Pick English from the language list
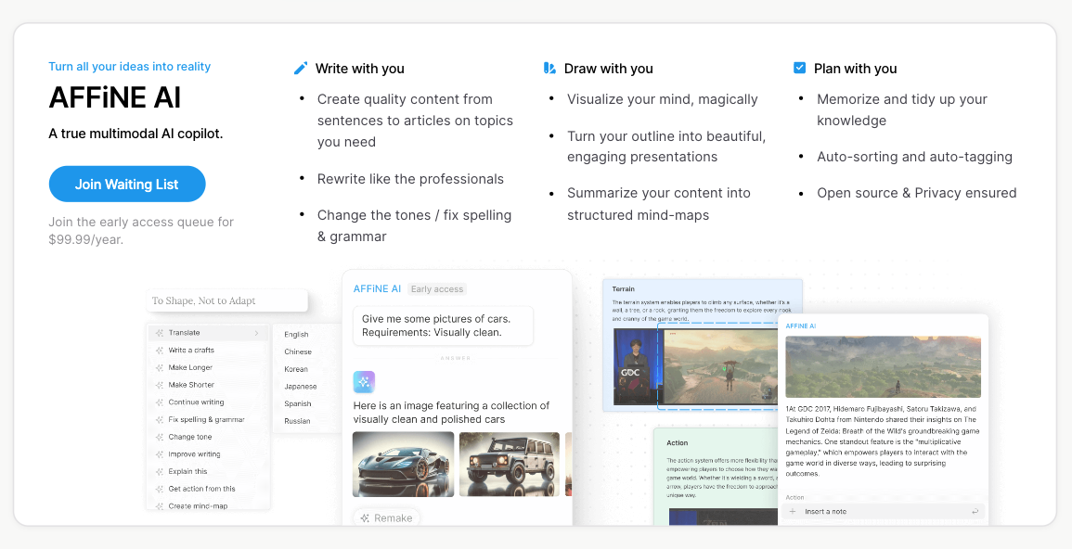 coord(297,335)
